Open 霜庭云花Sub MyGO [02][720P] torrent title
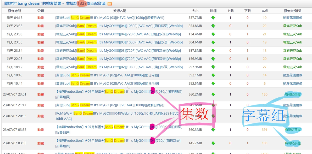The height and width of the screenshot is (154, 312). 118,59
